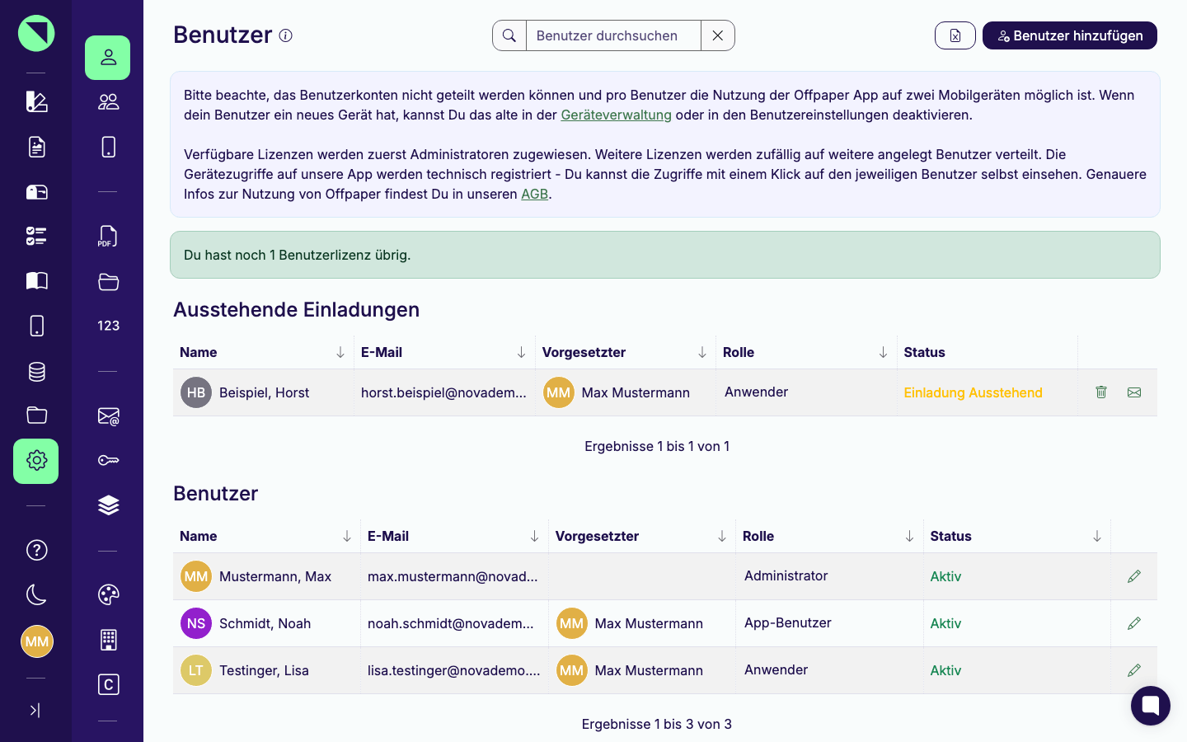This screenshot has width=1187, height=742.
Task: Sort pending invitations by Name
Action: 340,352
